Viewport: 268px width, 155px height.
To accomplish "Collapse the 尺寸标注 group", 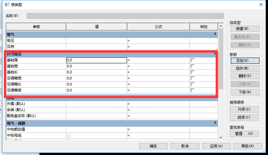I will (215, 54).
